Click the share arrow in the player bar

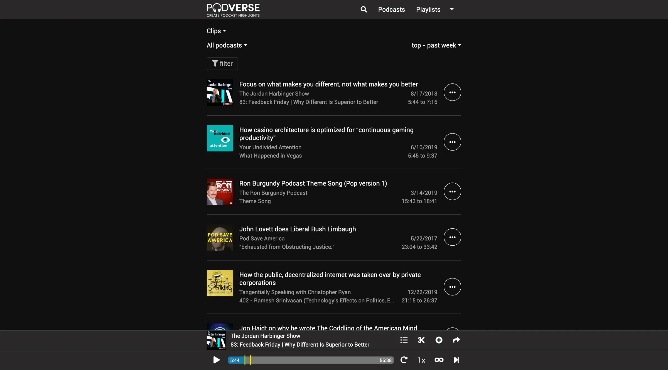coord(456,340)
